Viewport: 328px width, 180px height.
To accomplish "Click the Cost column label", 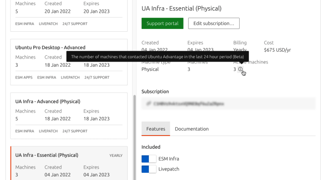I will click(269, 43).
